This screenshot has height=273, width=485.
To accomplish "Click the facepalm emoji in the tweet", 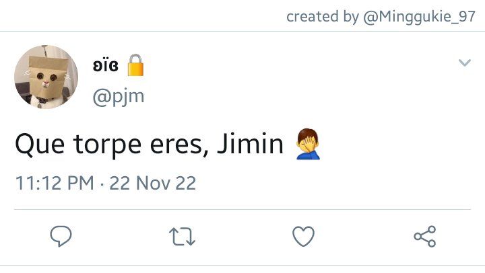I will point(307,144).
